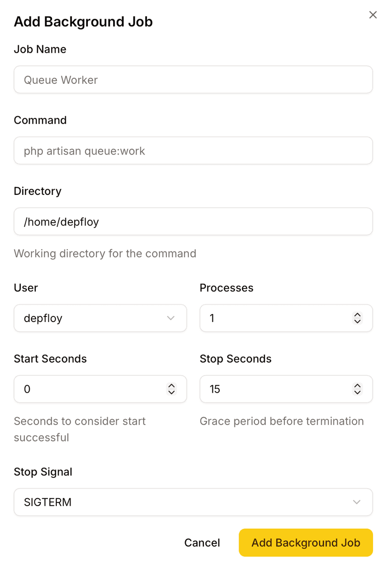Click the Stop Seconds value showing 15

click(x=272, y=389)
